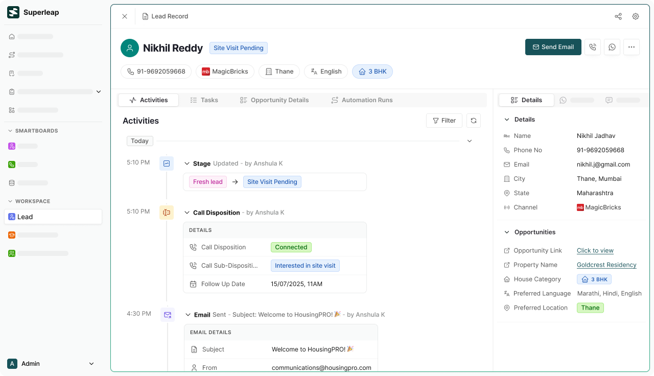Switch to the Tasks tab
The height and width of the screenshot is (376, 654).
coord(204,100)
